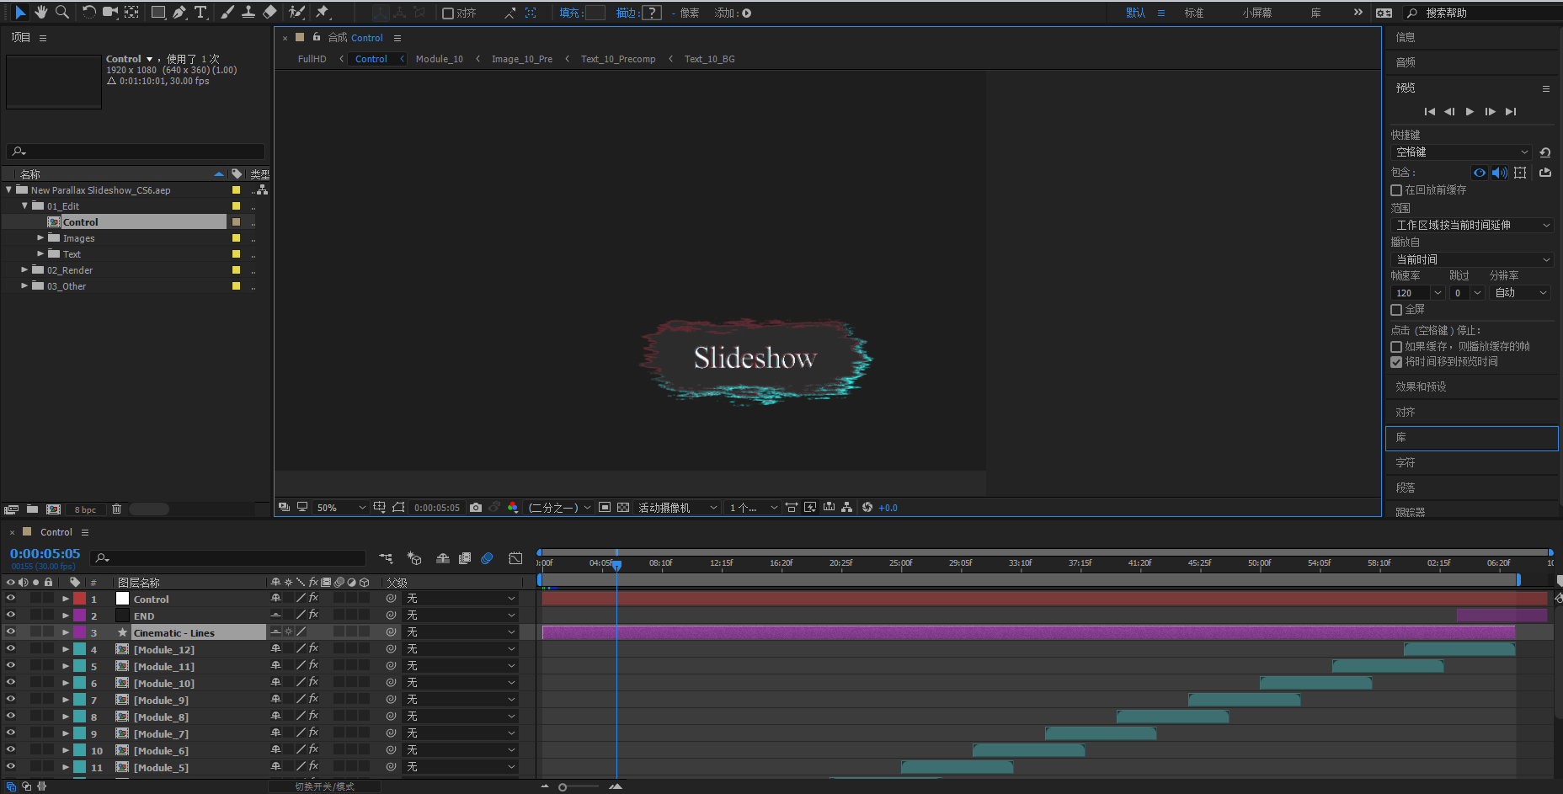Select the Zoom magnifier tool

62,12
